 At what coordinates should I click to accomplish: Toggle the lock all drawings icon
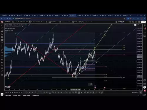coord(2,65)
